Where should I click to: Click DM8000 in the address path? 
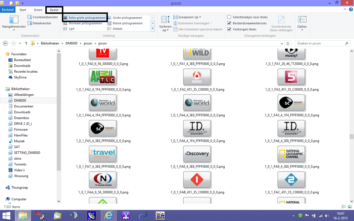[x=72, y=43]
